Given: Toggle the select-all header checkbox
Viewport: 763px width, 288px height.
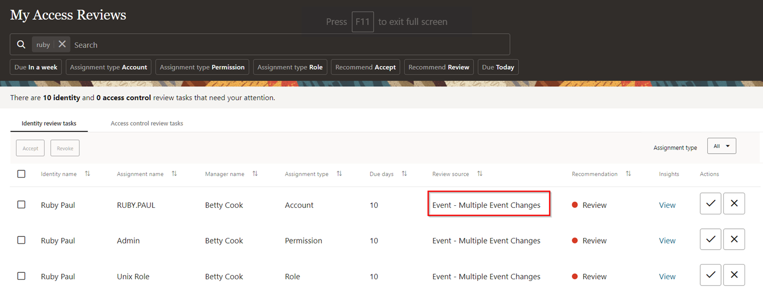Looking at the screenshot, I should click(21, 174).
